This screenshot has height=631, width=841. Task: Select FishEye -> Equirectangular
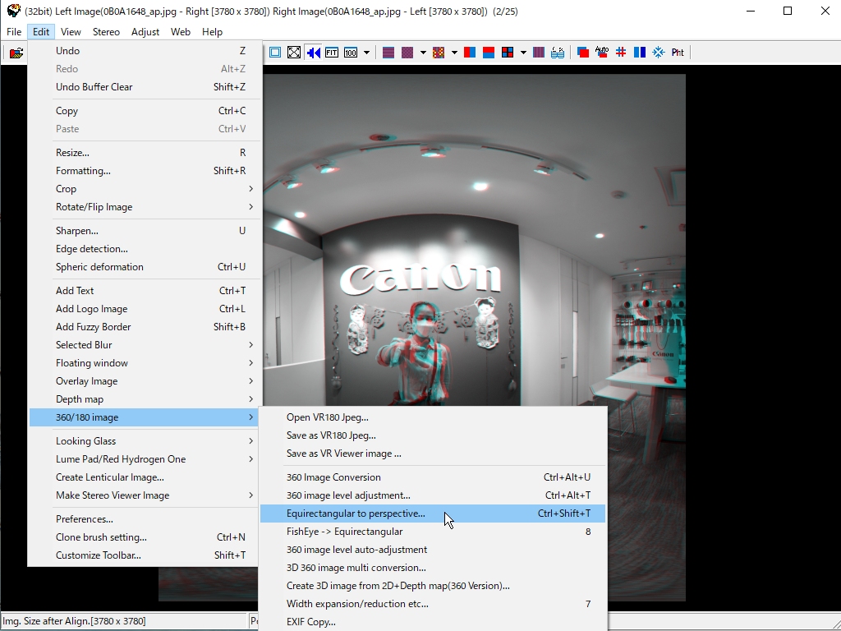pyautogui.click(x=433, y=532)
